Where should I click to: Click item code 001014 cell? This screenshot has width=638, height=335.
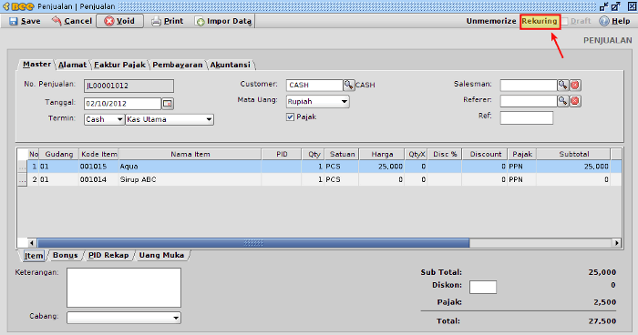click(x=98, y=179)
